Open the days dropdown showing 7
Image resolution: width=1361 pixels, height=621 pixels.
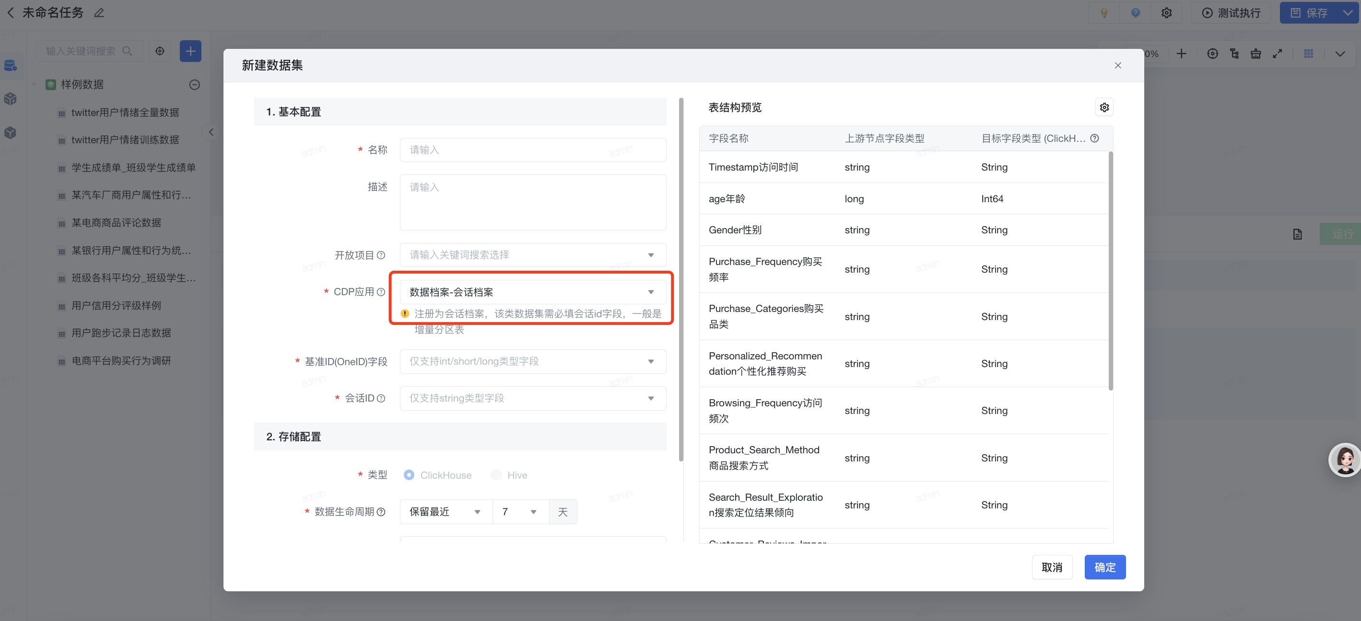tap(520, 512)
